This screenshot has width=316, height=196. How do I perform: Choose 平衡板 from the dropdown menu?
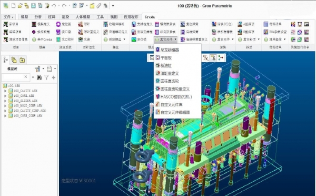(177, 58)
